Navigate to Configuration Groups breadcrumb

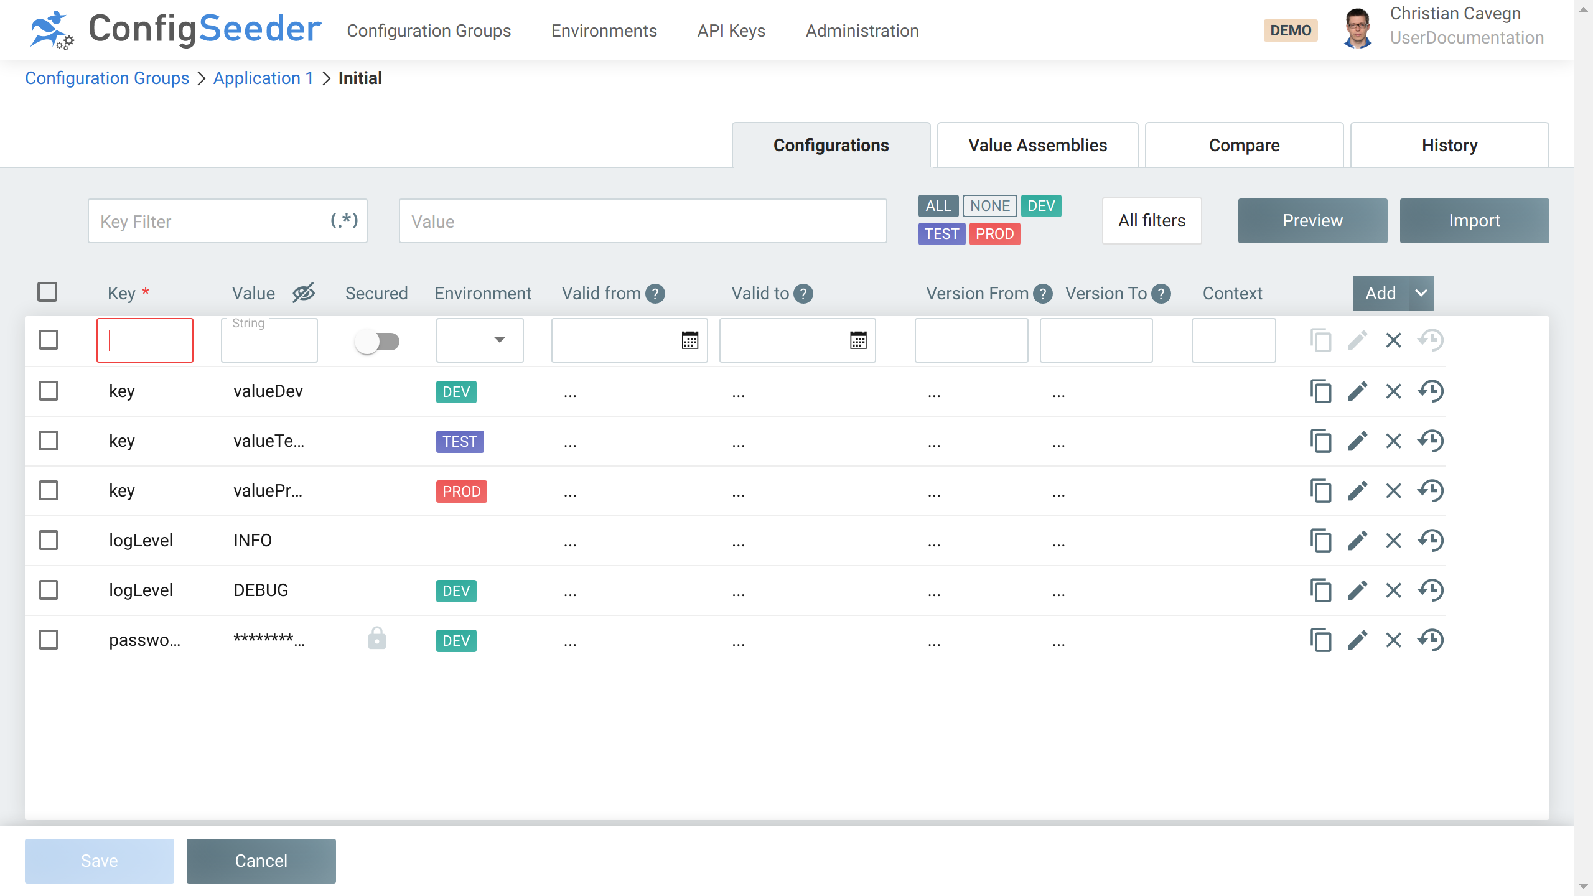tap(107, 78)
